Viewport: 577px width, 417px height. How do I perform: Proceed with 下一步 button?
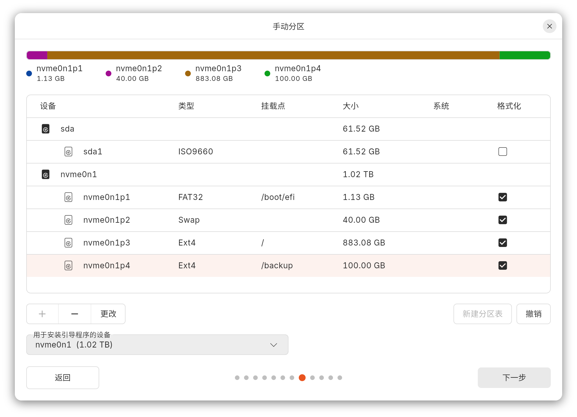(514, 378)
